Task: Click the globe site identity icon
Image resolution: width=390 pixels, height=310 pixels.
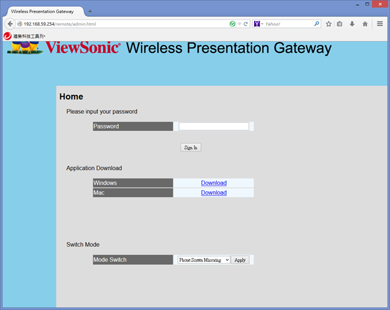Action: 19,24
